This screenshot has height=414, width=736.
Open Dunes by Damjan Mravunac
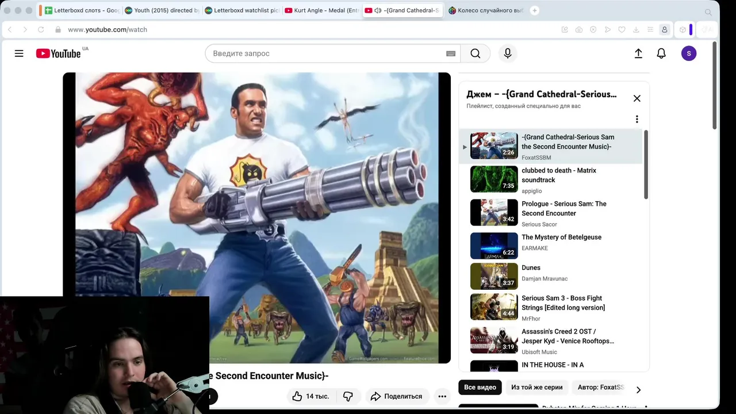coord(550,277)
